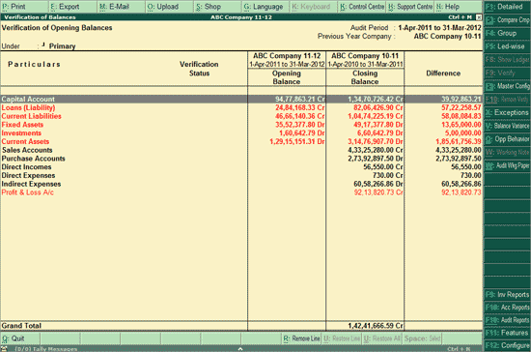The image size is (531, 352).
Task: Click the Quit button
Action: point(20,338)
